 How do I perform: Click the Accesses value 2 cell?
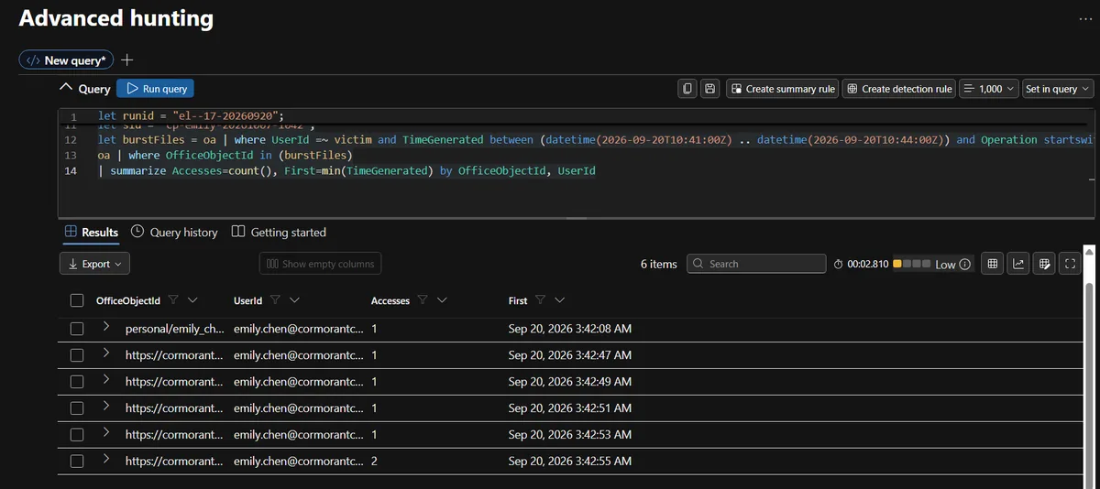coord(374,462)
